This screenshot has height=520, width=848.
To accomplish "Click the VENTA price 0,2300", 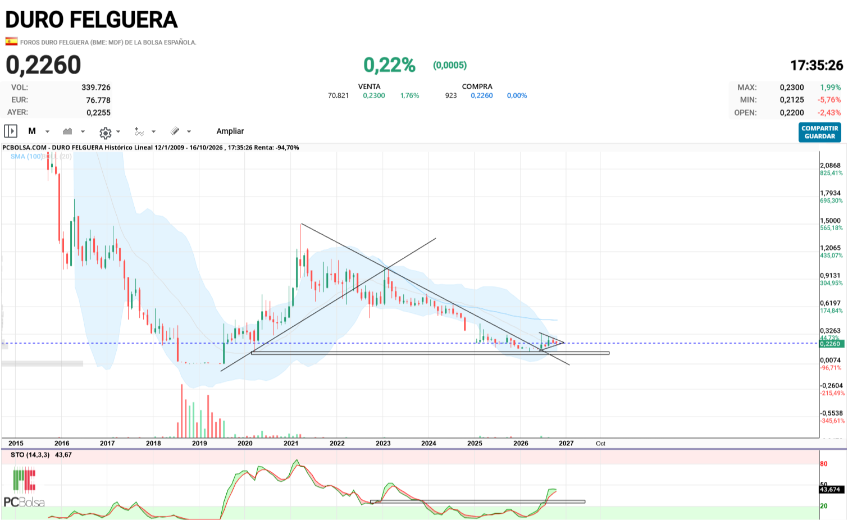I will (x=374, y=95).
